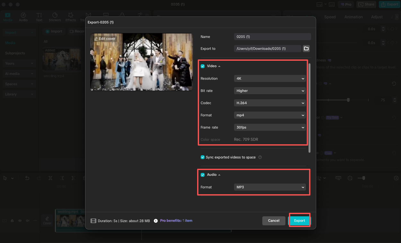
Task: Open the Stickers panel icon in background
Action: pyautogui.click(x=55, y=17)
